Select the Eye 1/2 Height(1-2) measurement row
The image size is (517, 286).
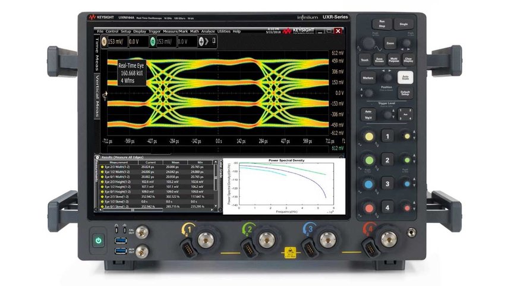click(158, 187)
